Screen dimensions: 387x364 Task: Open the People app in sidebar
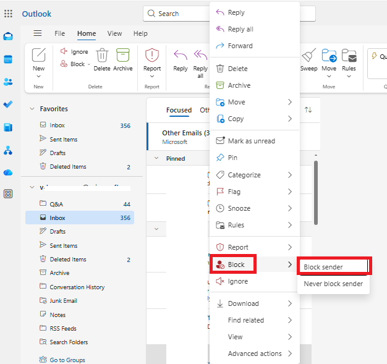(x=8, y=82)
